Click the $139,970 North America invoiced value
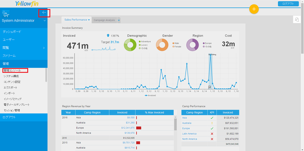The image size is (304, 151). pos(129,133)
